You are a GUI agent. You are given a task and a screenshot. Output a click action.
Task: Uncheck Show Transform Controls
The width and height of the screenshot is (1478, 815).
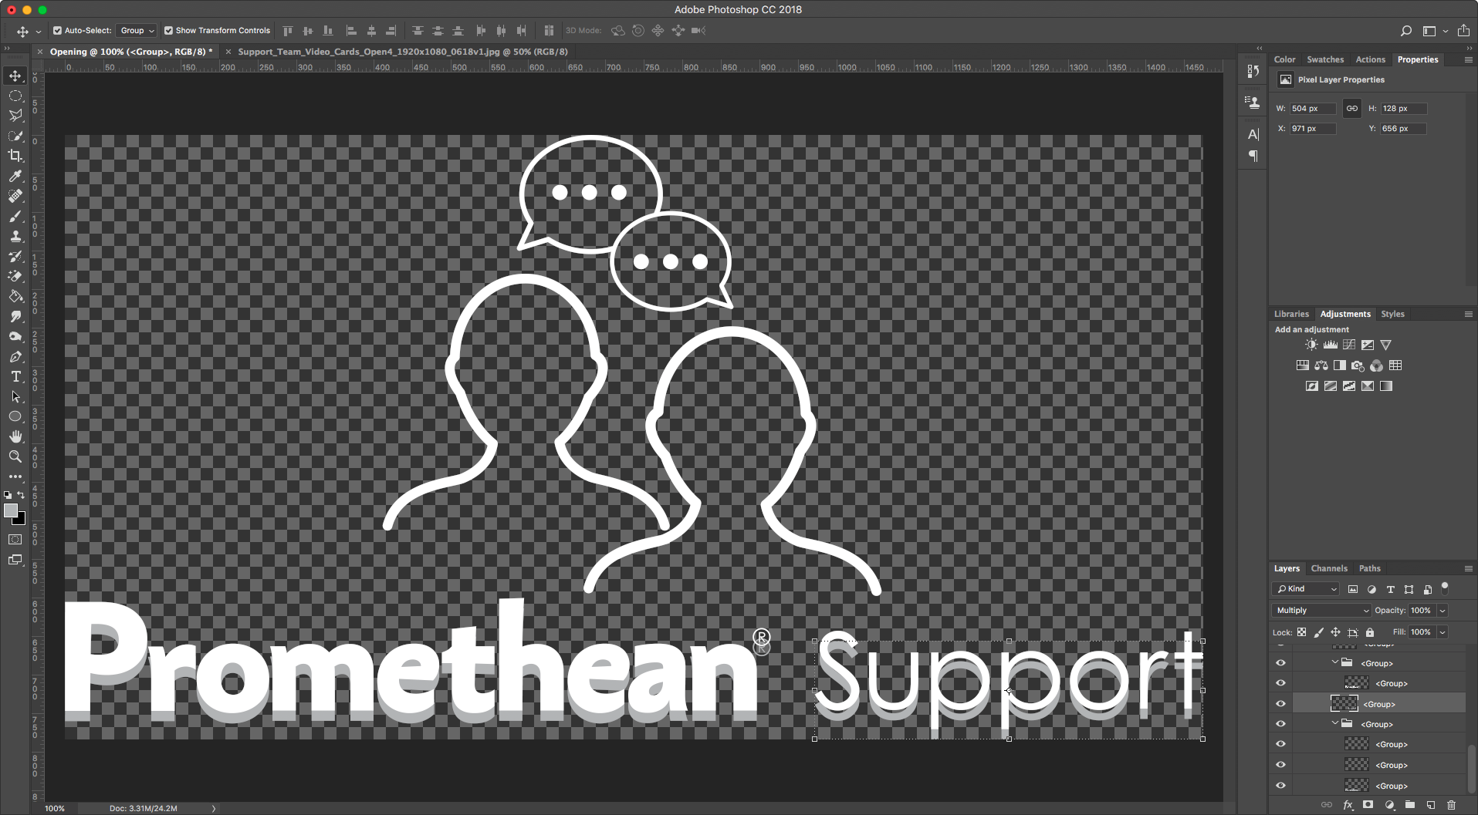pyautogui.click(x=167, y=30)
